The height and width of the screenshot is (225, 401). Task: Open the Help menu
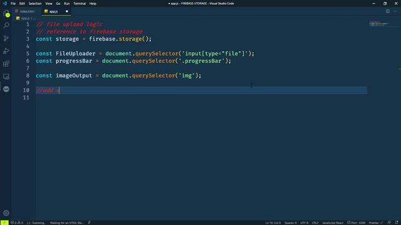pyautogui.click(x=93, y=4)
